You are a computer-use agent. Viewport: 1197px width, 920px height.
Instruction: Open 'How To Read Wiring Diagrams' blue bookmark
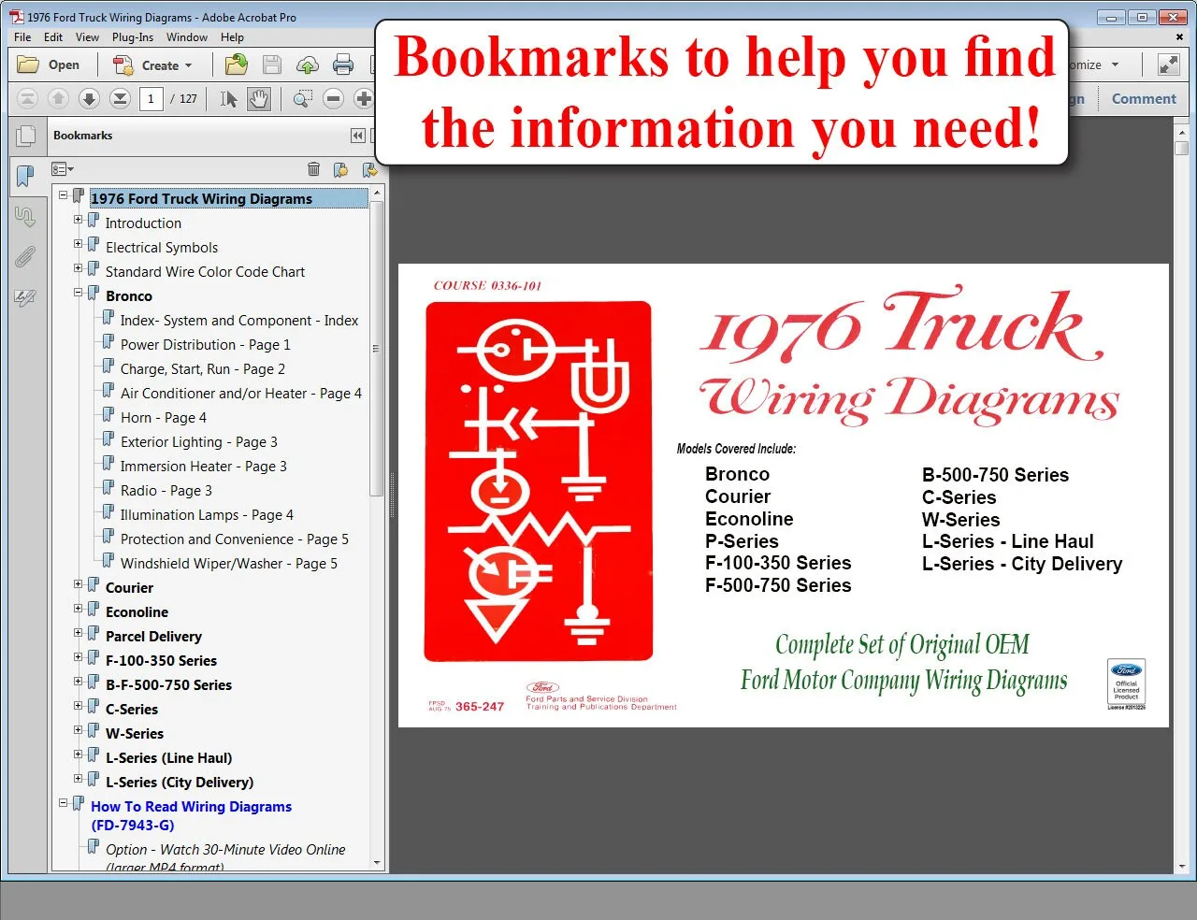[191, 815]
